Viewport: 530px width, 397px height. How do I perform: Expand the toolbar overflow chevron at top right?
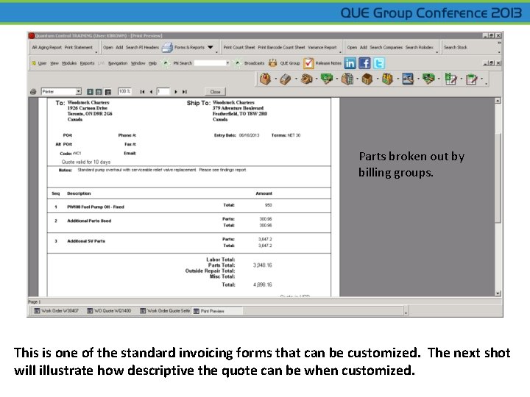click(499, 43)
